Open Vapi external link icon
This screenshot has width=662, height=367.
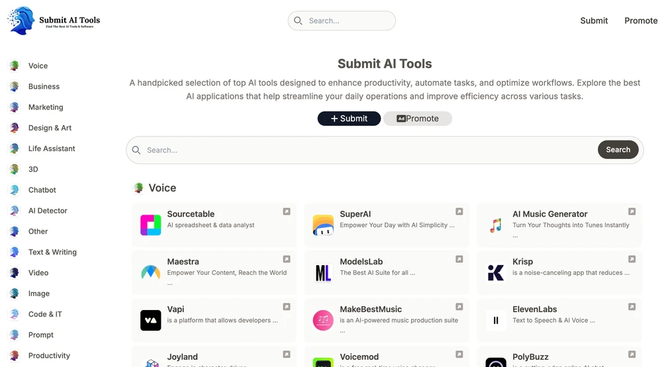287,307
